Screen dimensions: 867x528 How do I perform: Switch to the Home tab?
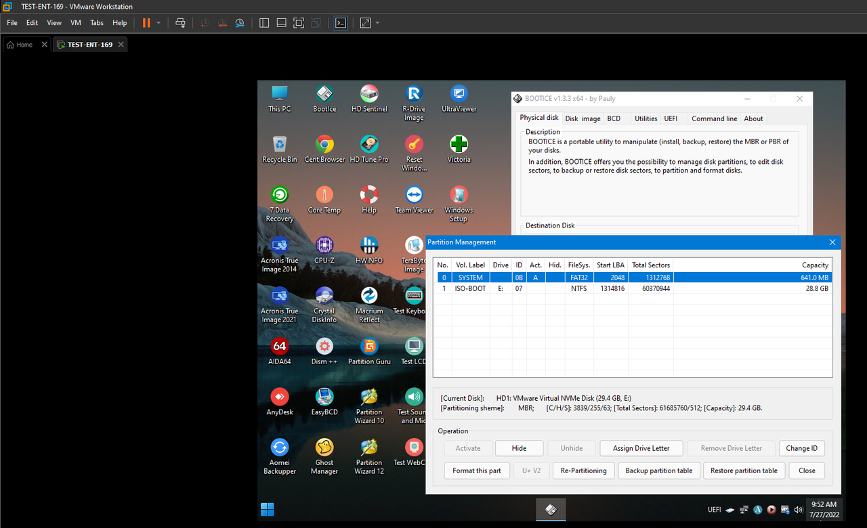click(24, 45)
